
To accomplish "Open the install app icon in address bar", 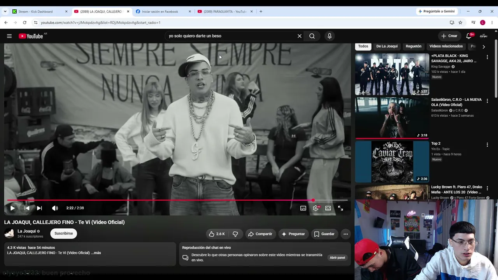I will coord(452,23).
